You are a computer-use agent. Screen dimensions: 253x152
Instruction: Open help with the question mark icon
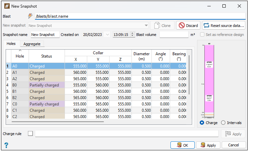click(6, 145)
